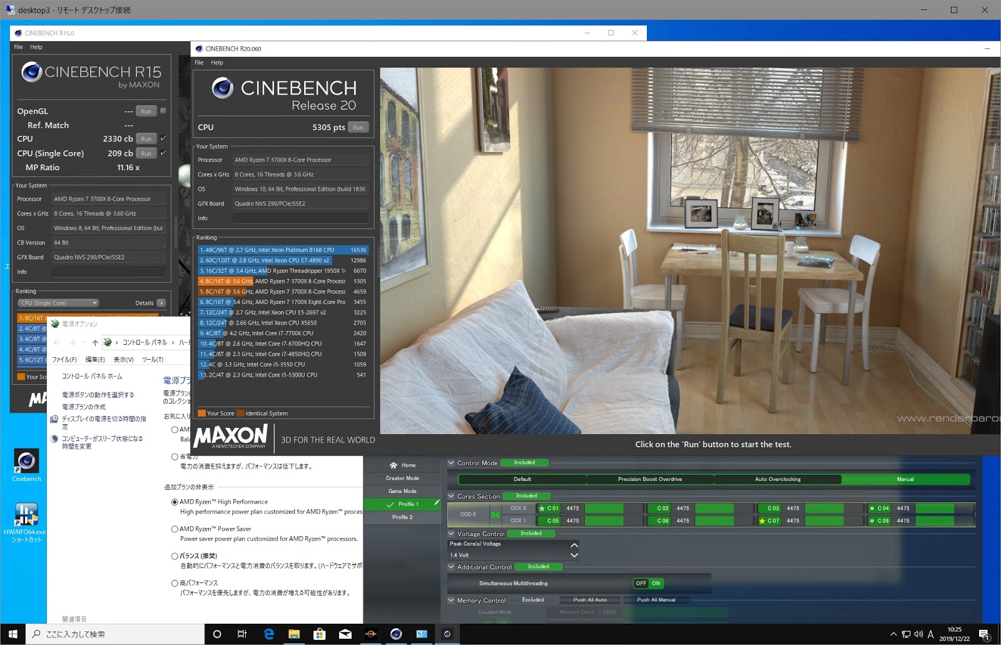Collapse the Memory Control section
This screenshot has height=645, width=1001.
coord(451,600)
